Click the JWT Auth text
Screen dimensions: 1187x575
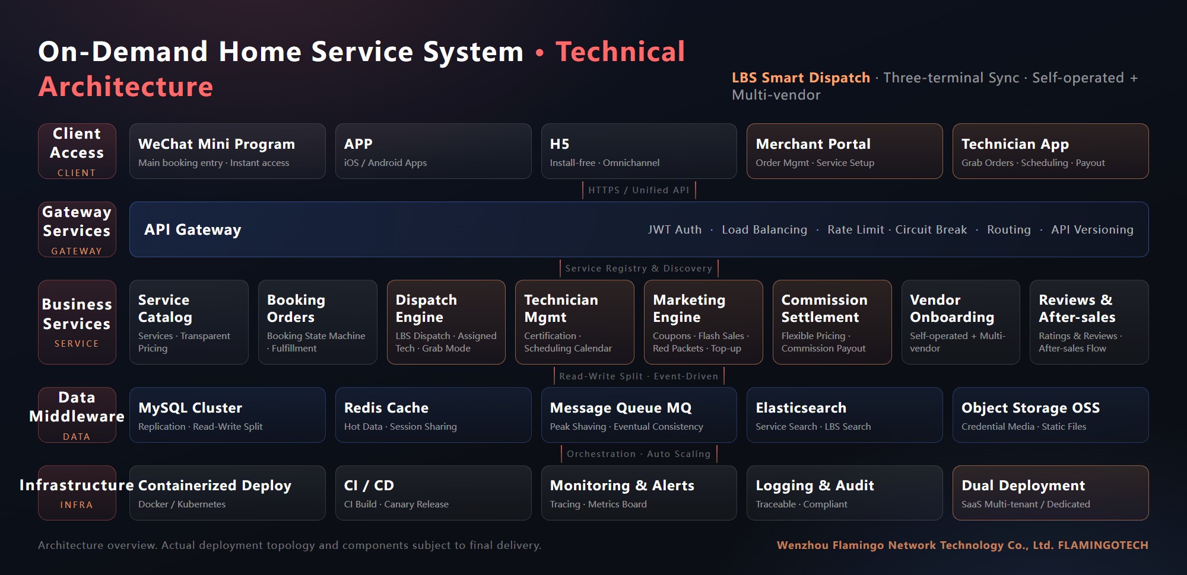(x=674, y=229)
